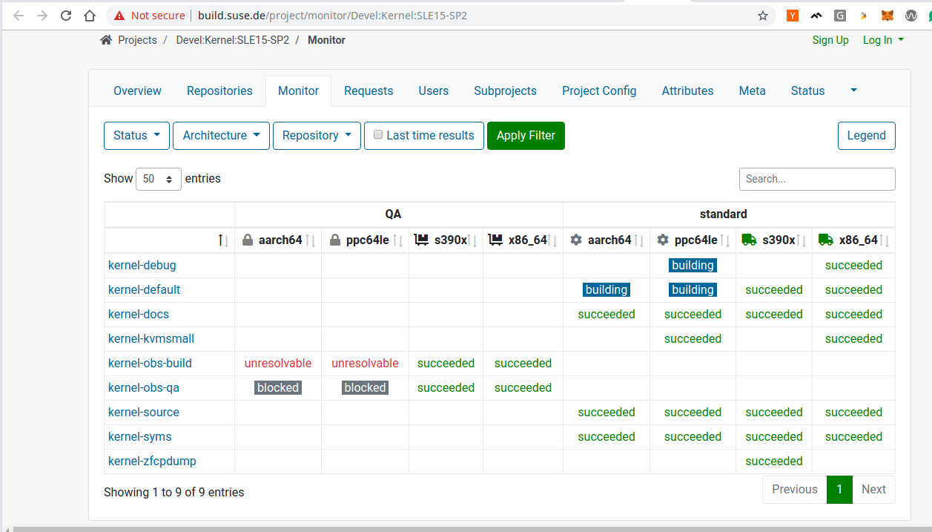The height and width of the screenshot is (532, 932).
Task: Click the home icon beside Projects
Action: pos(106,40)
